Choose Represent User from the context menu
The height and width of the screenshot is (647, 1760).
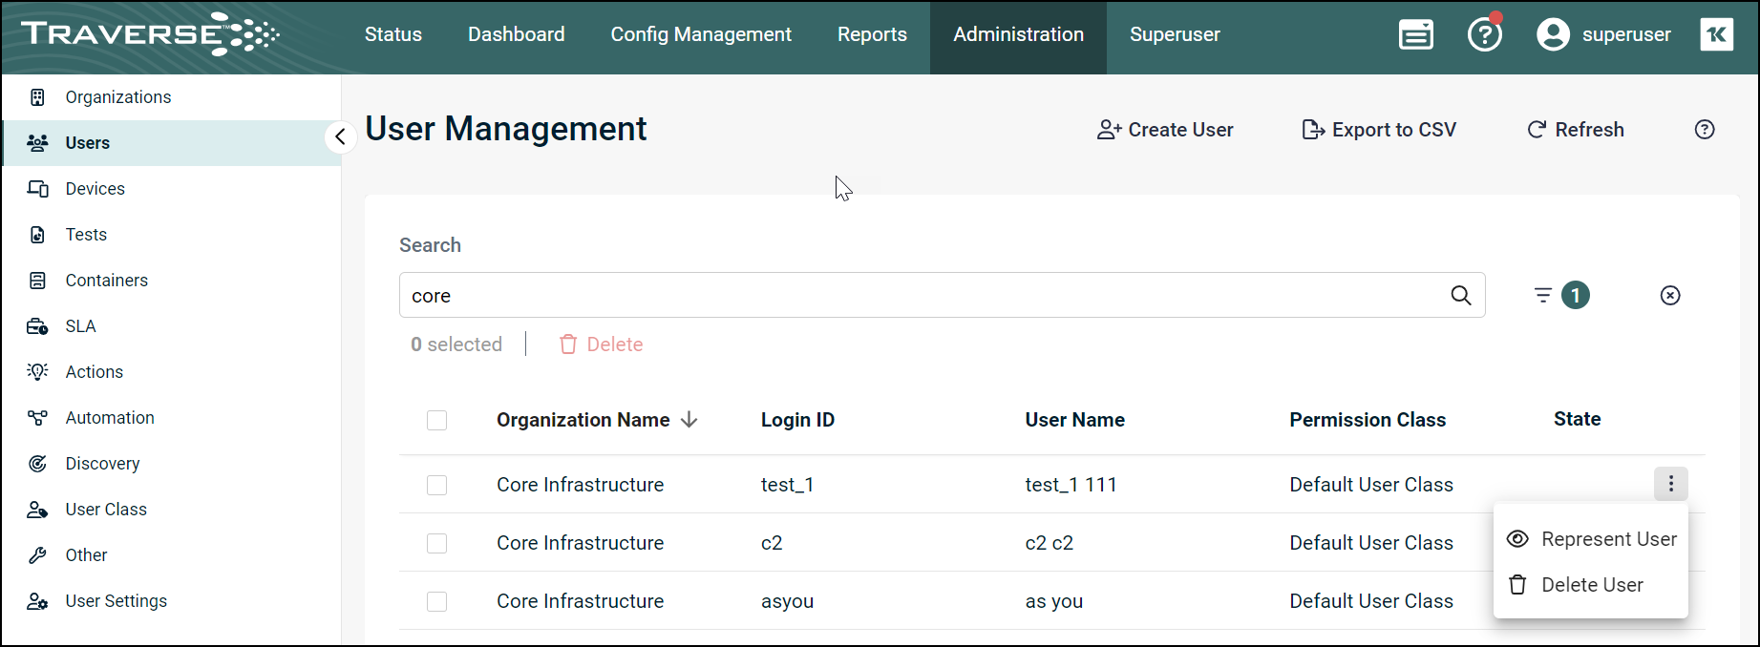pos(1591,539)
